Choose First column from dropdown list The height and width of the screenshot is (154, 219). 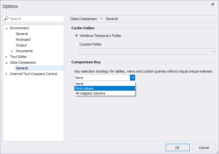point(105,88)
